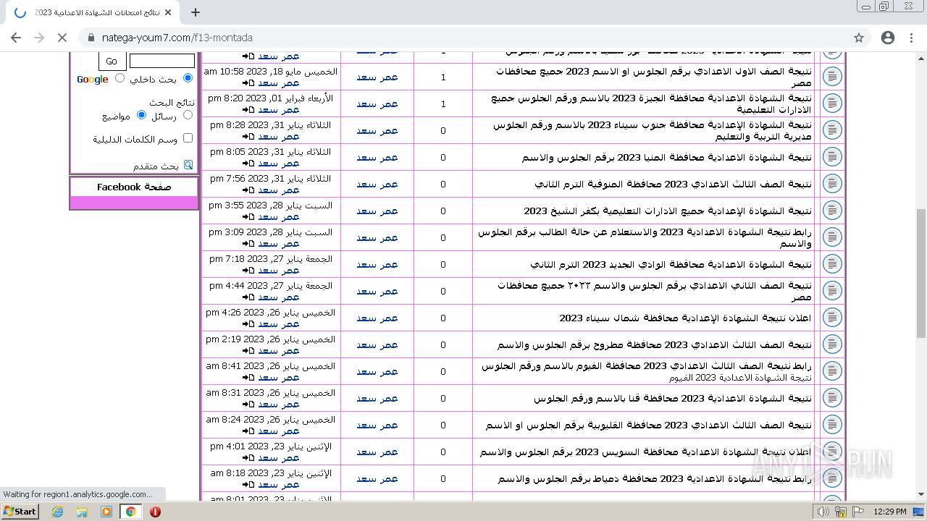Viewport: 927px width, 521px height.
Task: Open Internet Explorer from the taskbar
Action: 58,512
